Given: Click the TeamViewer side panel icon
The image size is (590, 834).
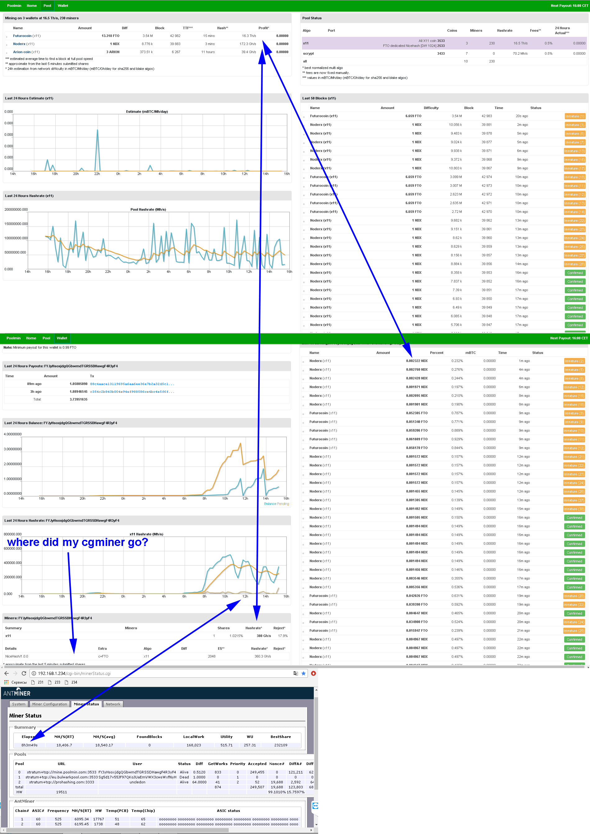Looking at the screenshot, I should pos(315,806).
